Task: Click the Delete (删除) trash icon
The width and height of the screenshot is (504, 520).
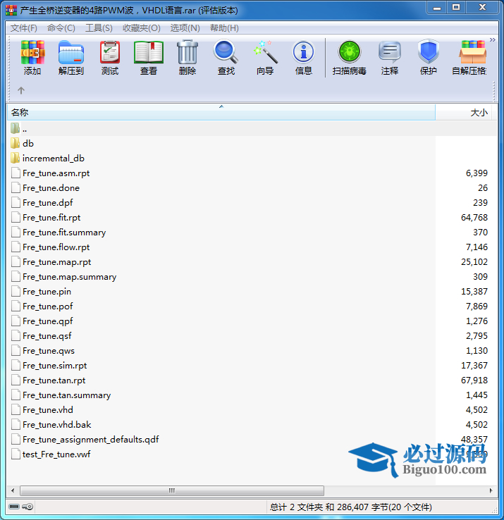Action: [x=188, y=58]
